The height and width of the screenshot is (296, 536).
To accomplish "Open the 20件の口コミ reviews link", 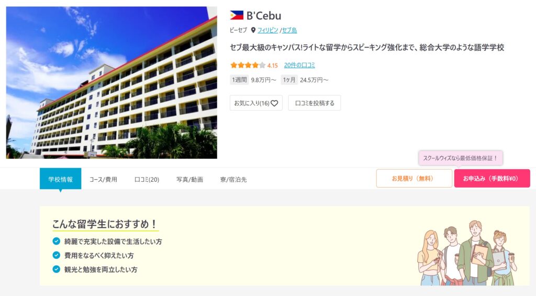I will click(299, 65).
